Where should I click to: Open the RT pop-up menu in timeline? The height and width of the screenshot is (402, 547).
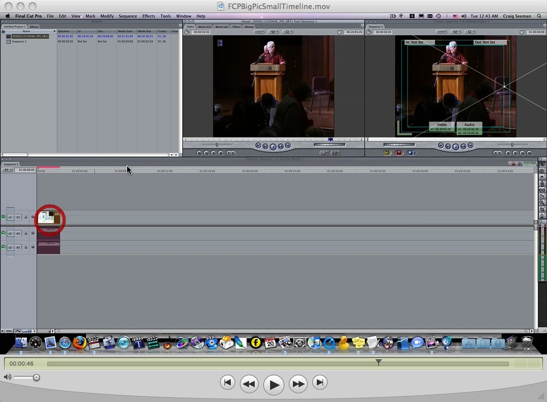click(7, 170)
